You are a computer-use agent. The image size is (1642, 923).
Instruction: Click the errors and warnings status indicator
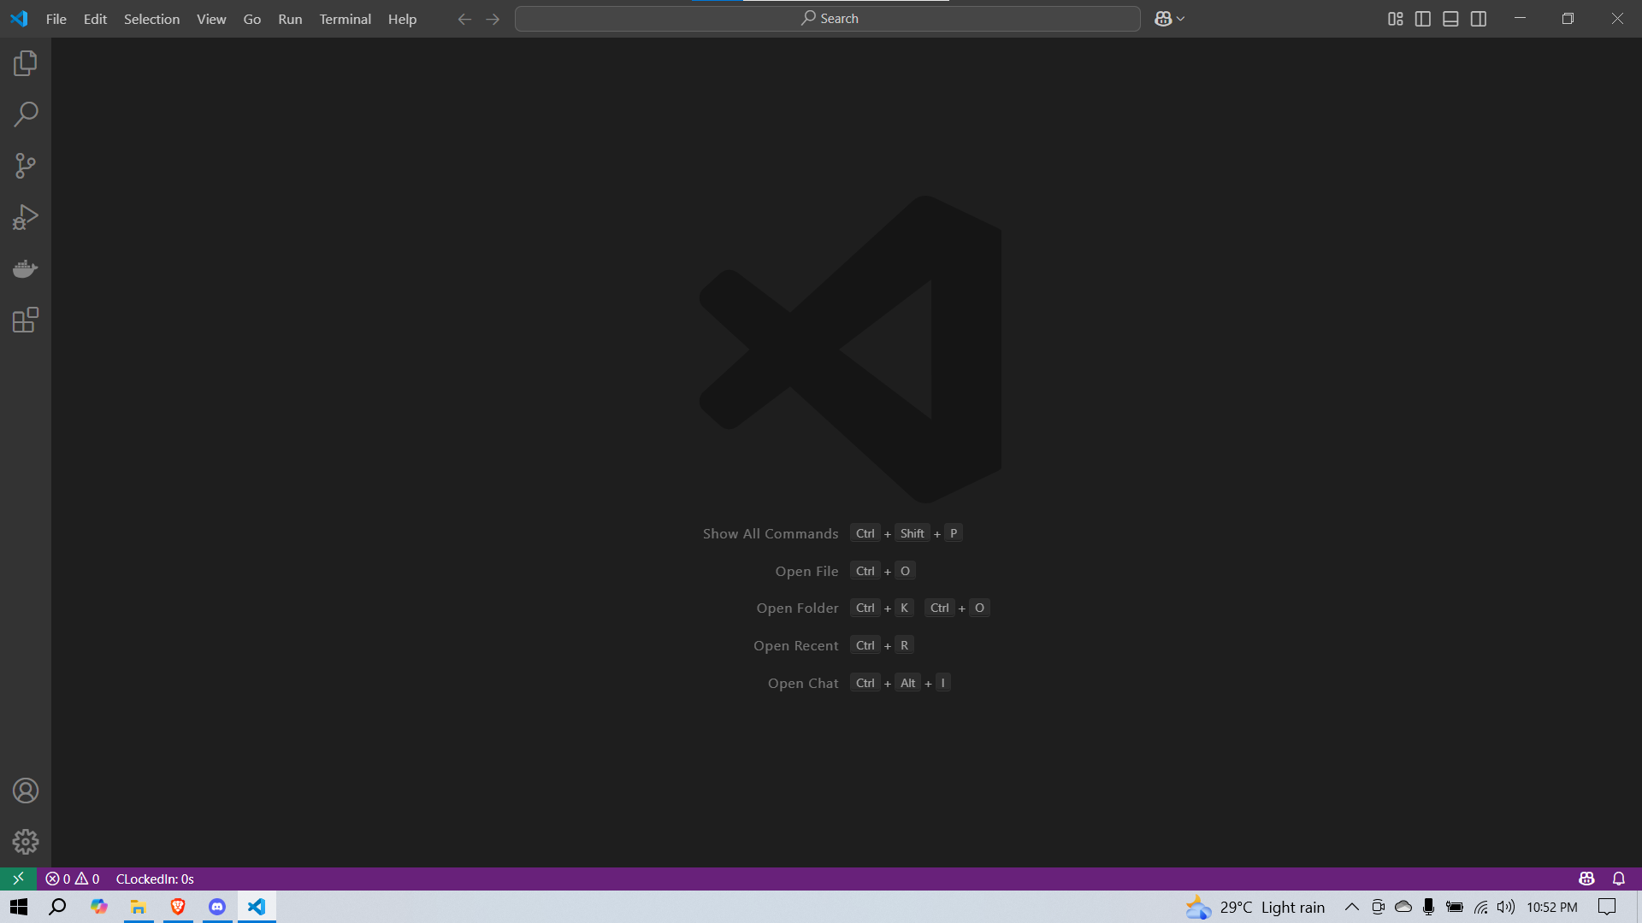[x=73, y=879]
